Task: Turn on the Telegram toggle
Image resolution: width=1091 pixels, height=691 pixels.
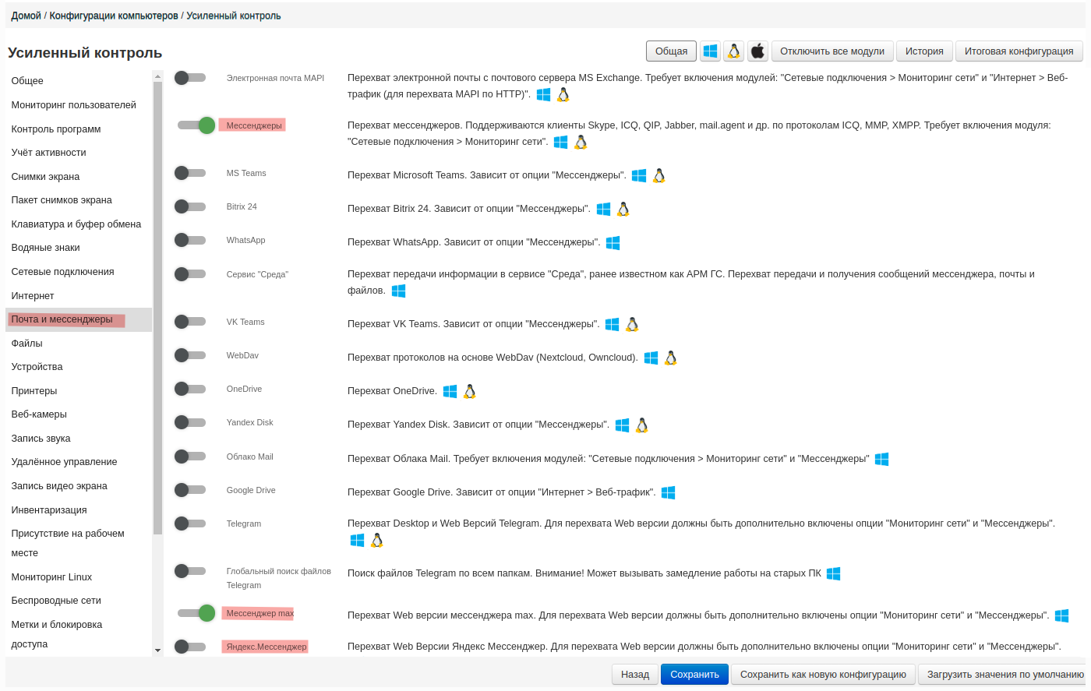Action: click(x=190, y=524)
